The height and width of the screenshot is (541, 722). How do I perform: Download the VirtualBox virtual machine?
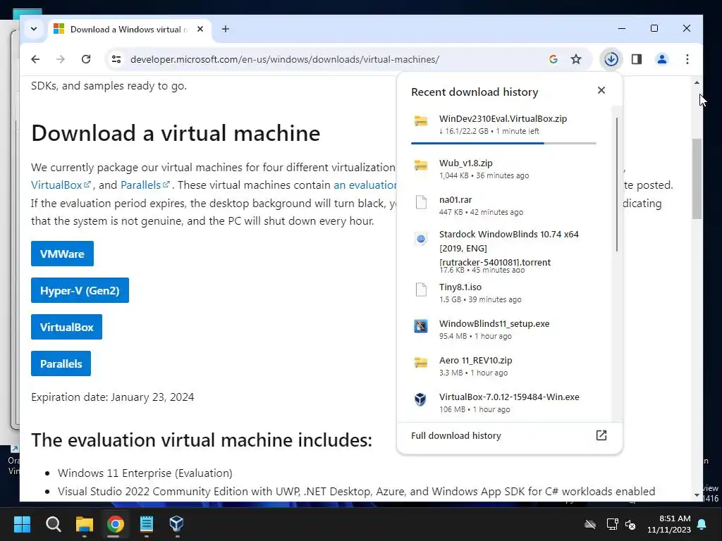click(x=66, y=327)
